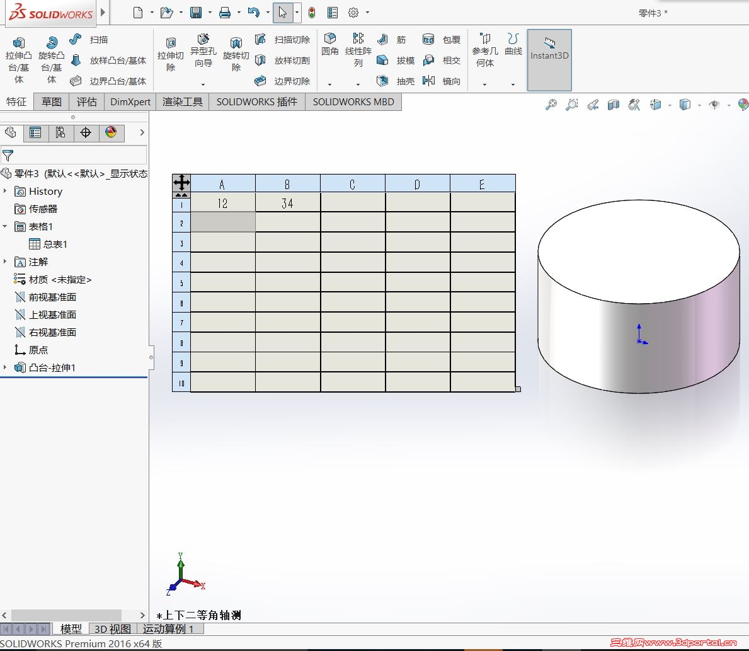Toggle the Instant3D button

click(x=549, y=60)
